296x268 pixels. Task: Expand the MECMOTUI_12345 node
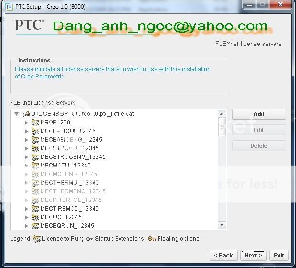coord(27,166)
